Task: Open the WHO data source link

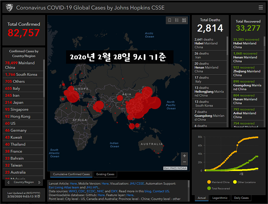Action: click(x=73, y=191)
